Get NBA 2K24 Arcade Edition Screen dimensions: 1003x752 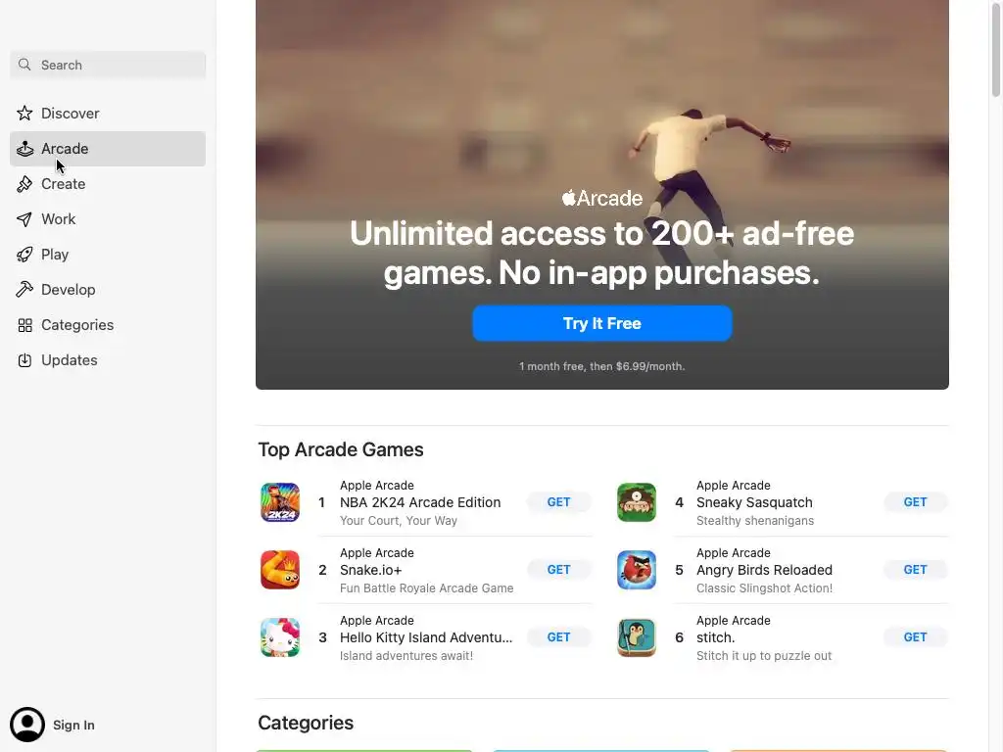tap(558, 502)
